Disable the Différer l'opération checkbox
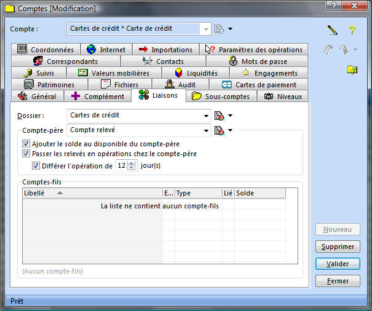Image resolution: width=372 pixels, height=311 pixels. (x=36, y=165)
